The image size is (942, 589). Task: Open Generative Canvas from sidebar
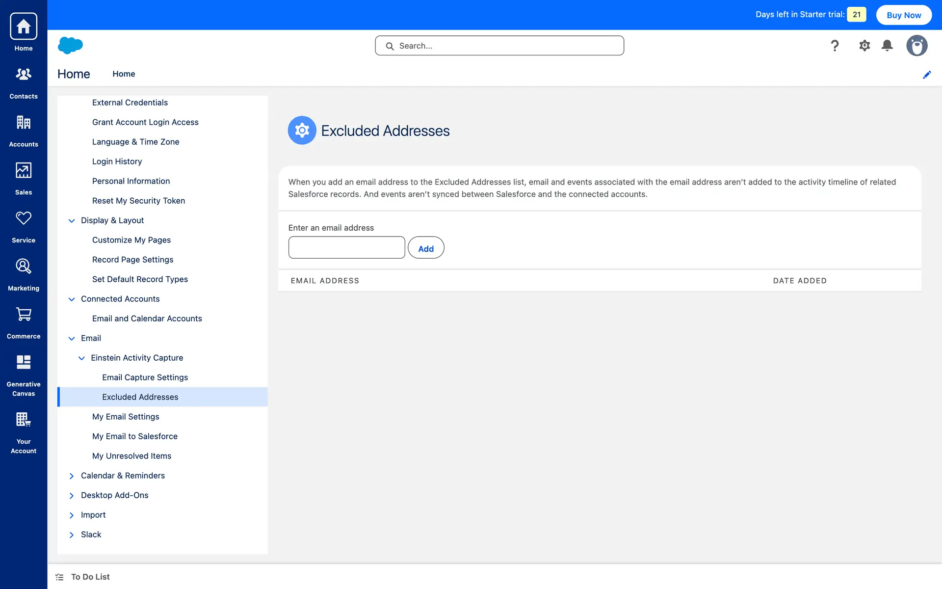tap(24, 363)
